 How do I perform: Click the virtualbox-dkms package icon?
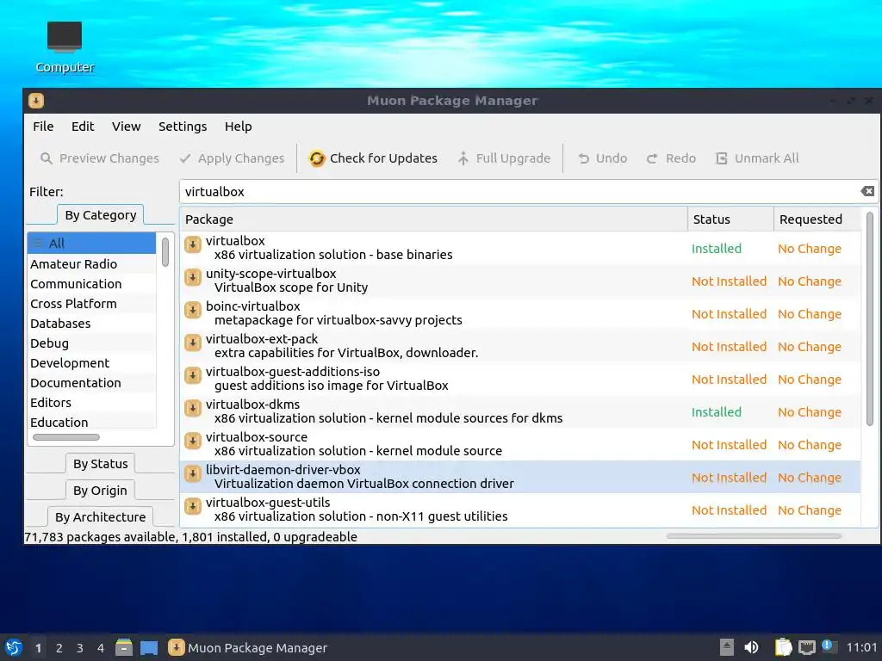(193, 408)
